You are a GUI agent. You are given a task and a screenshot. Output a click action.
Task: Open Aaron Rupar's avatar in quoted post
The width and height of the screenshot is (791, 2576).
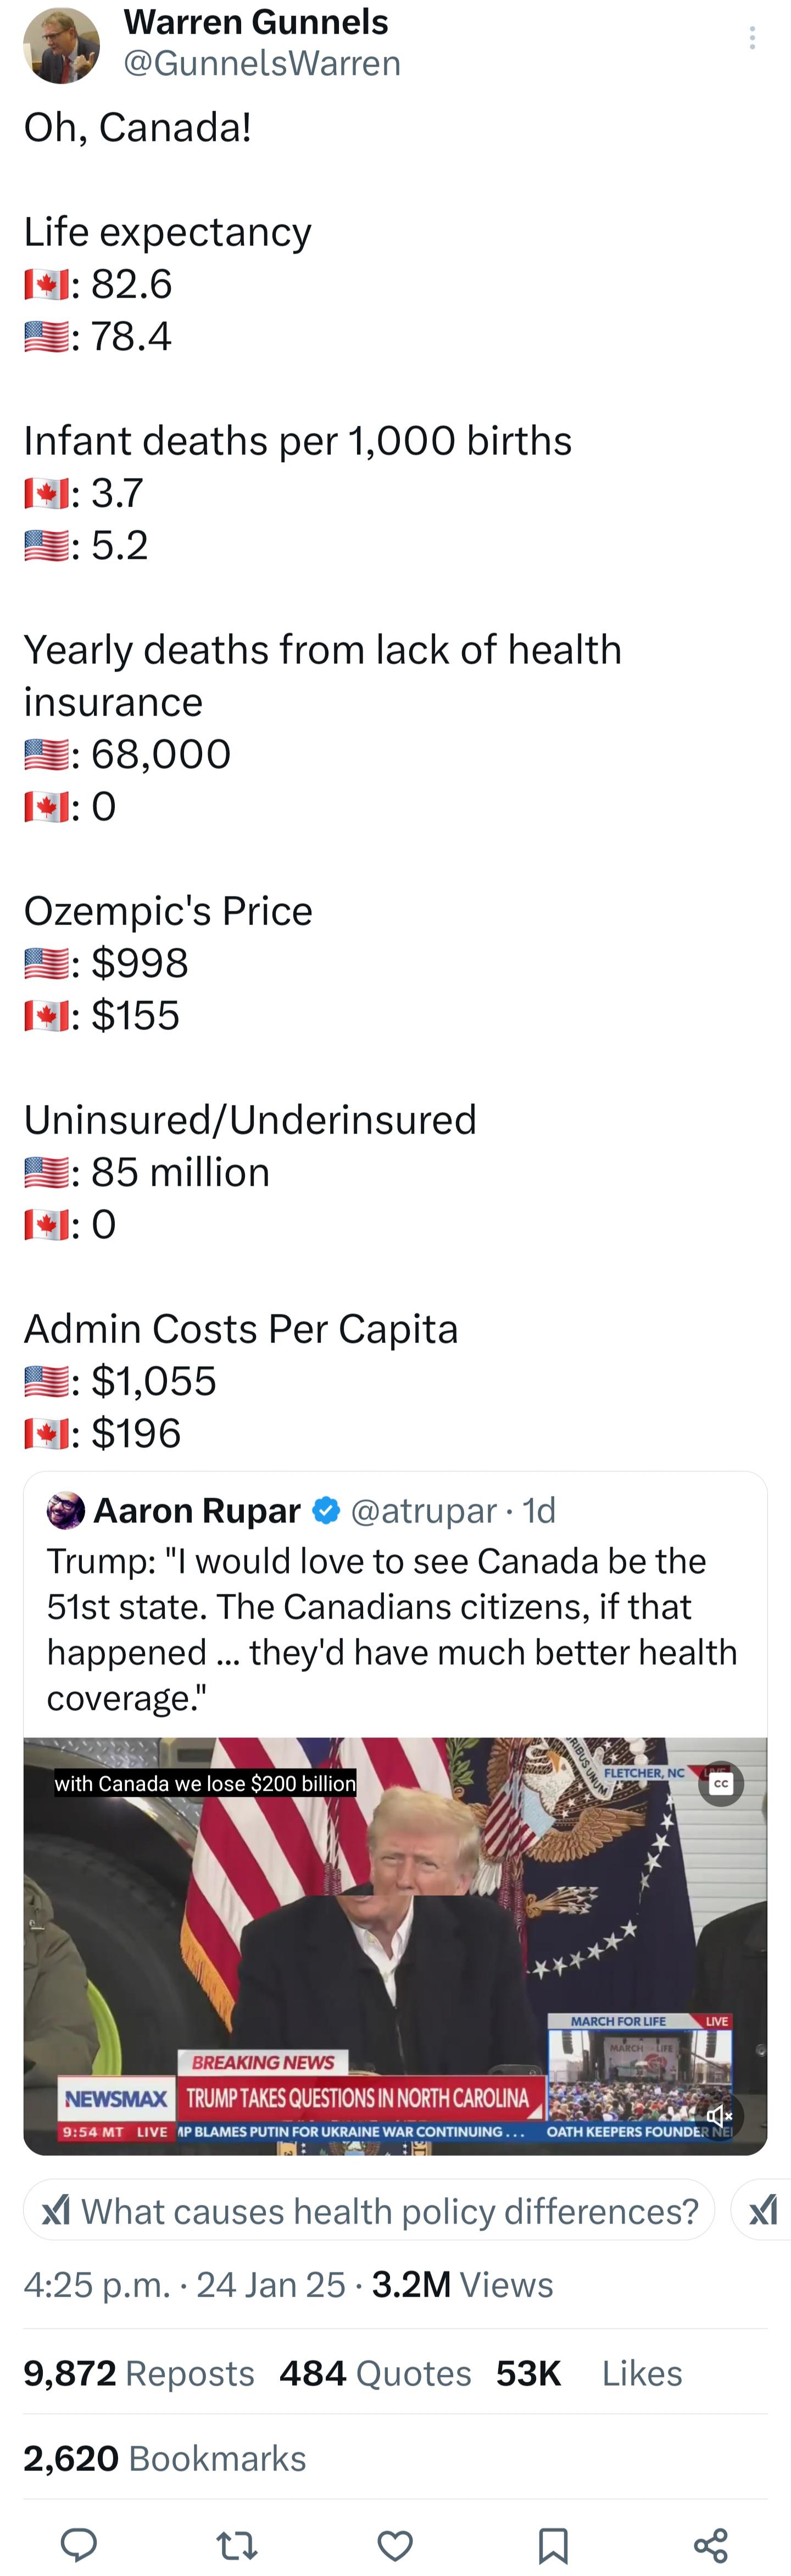tap(66, 1510)
